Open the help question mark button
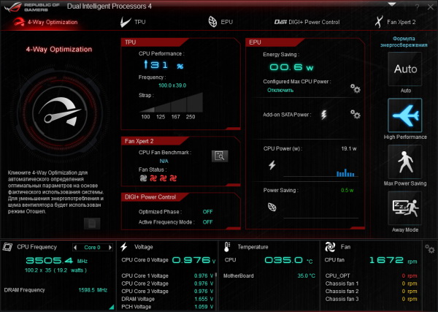This screenshot has width=438, height=312. pyautogui.click(x=417, y=7)
